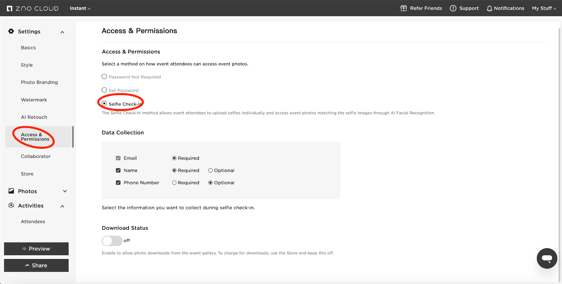The height and width of the screenshot is (284, 562).
Task: Uncheck the Phone Number checkbox
Action: click(x=118, y=183)
